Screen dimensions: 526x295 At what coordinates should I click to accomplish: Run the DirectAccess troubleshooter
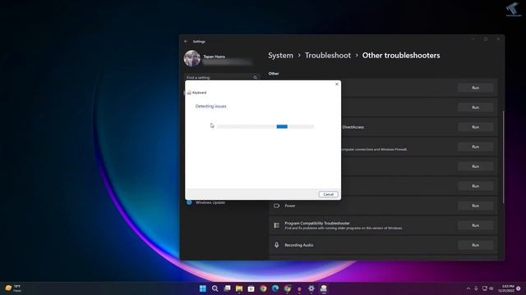pyautogui.click(x=475, y=127)
